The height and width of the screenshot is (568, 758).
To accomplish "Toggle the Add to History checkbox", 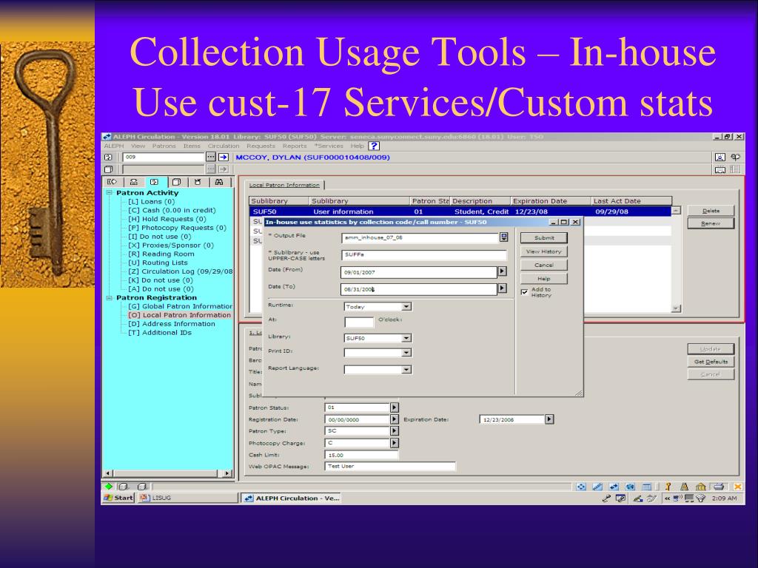I will pyautogui.click(x=524, y=291).
